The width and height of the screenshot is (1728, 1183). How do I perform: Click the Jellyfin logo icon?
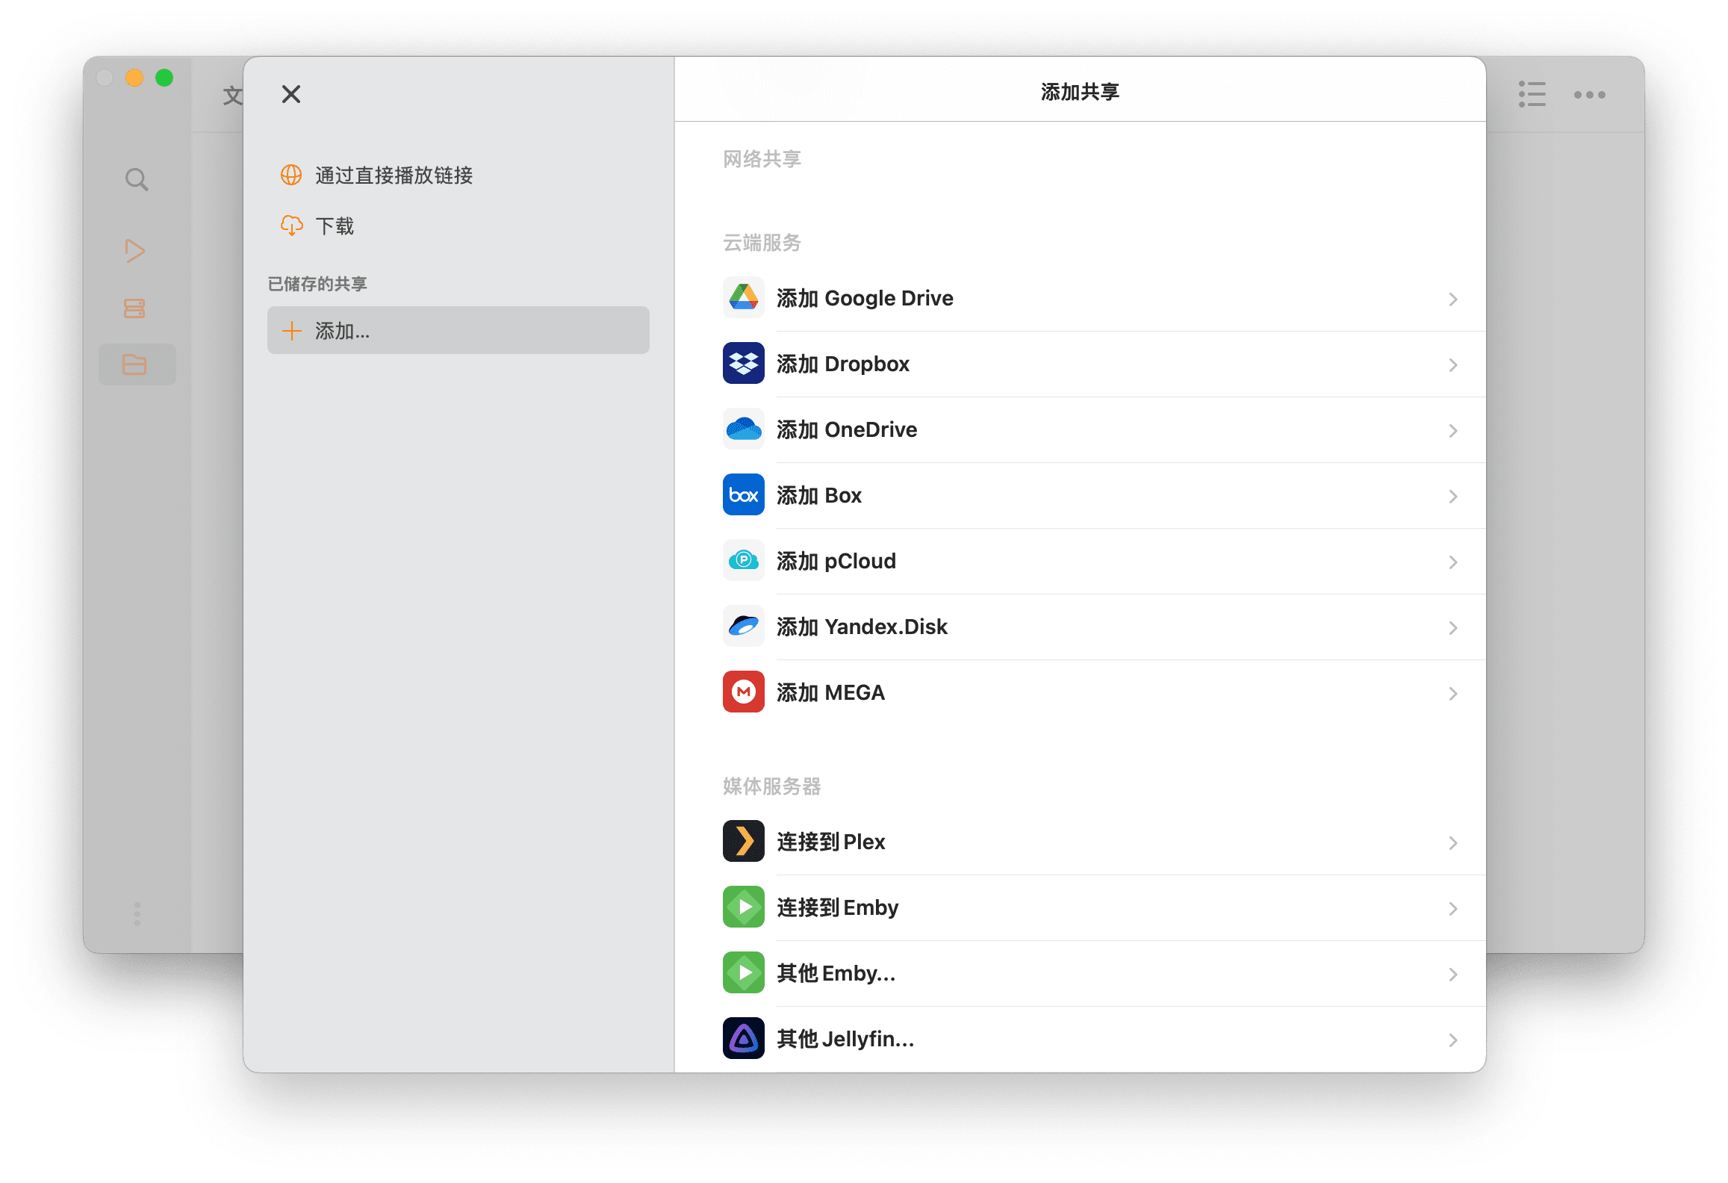tap(743, 1039)
